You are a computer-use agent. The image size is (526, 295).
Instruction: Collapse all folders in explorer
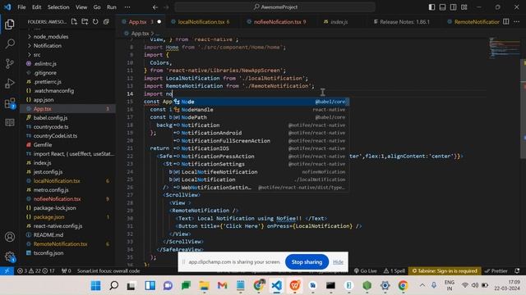pos(106,22)
